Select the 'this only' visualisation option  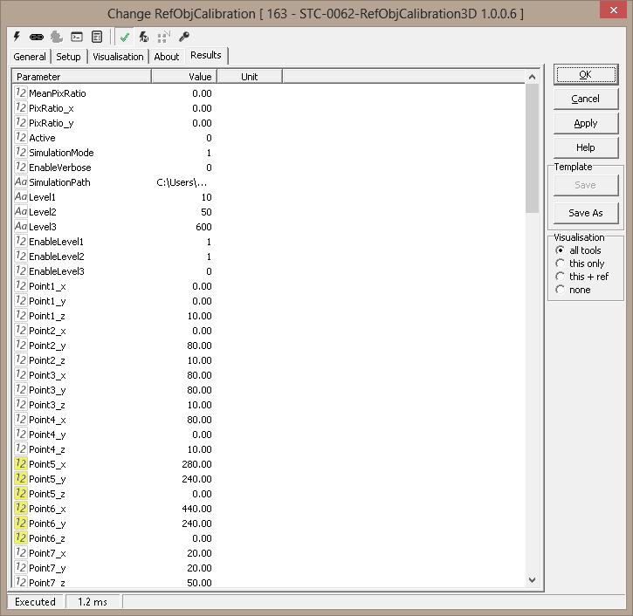(x=561, y=264)
